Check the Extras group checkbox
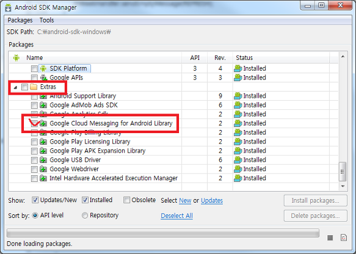This screenshot has height=254, width=356. [x=24, y=87]
